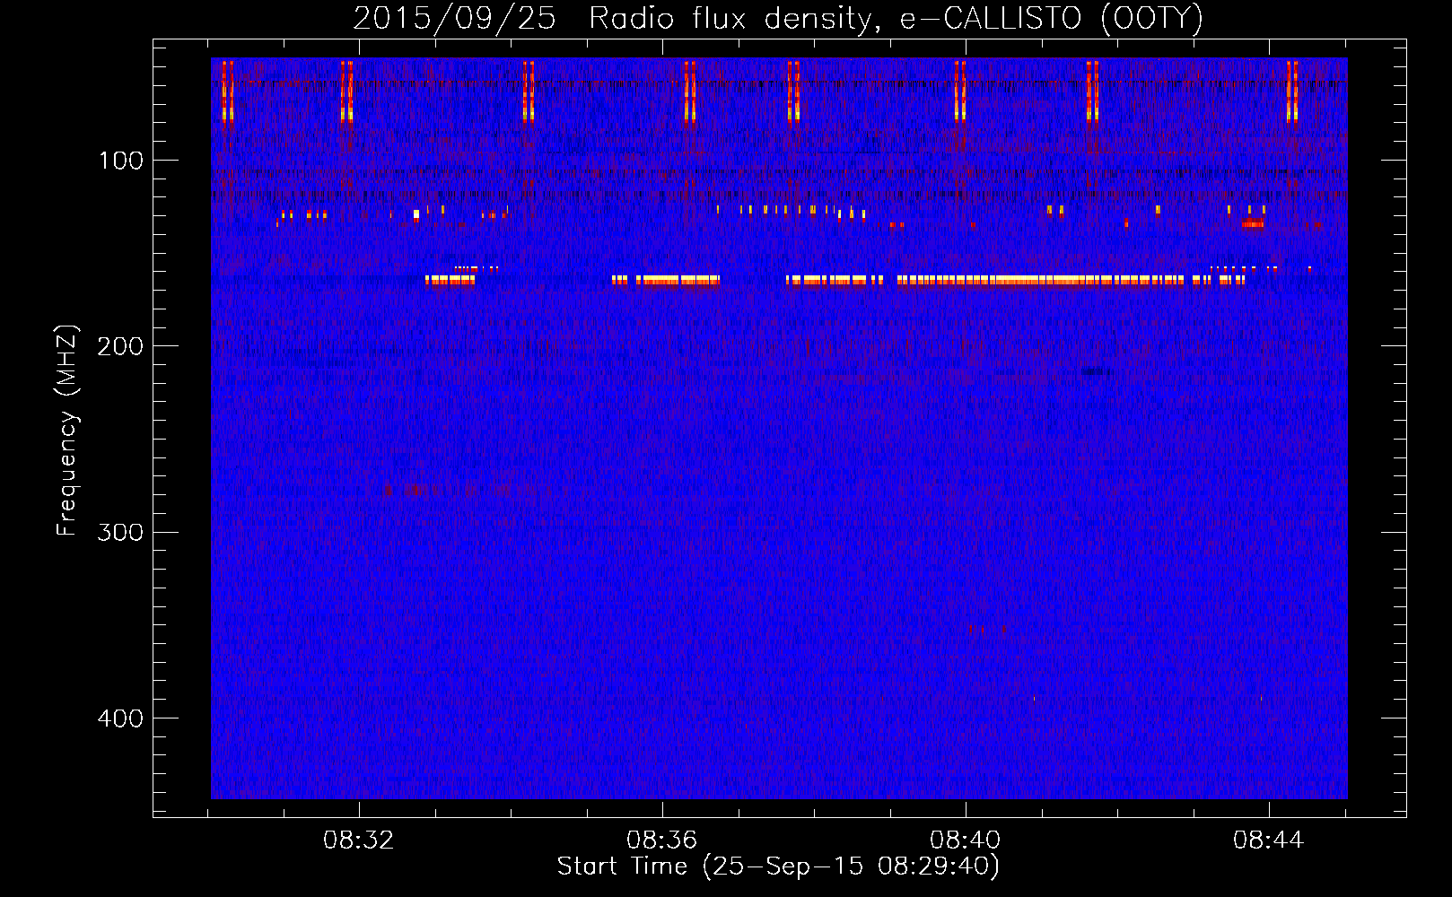Click the 300 frequency tick label
The image size is (1452, 897).
pos(120,532)
